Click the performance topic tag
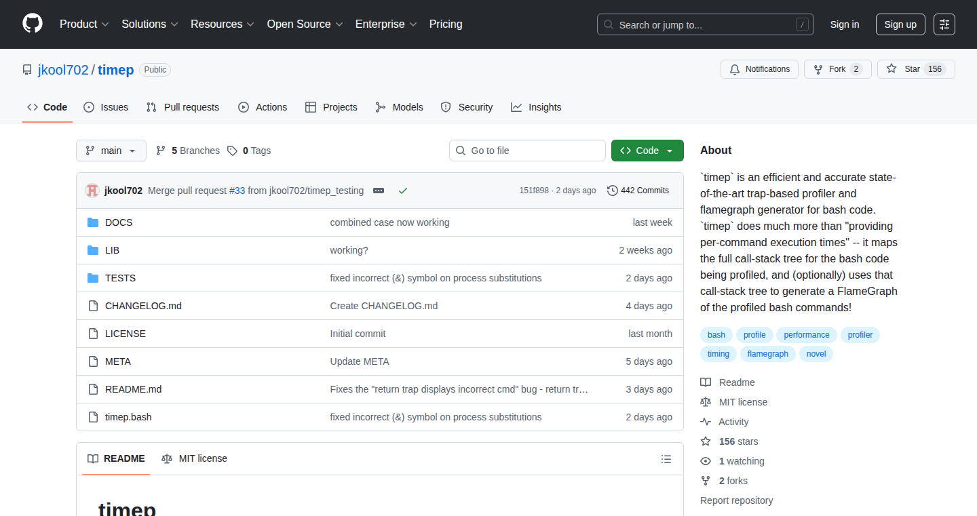Screen dimensions: 977x516 click(x=807, y=334)
